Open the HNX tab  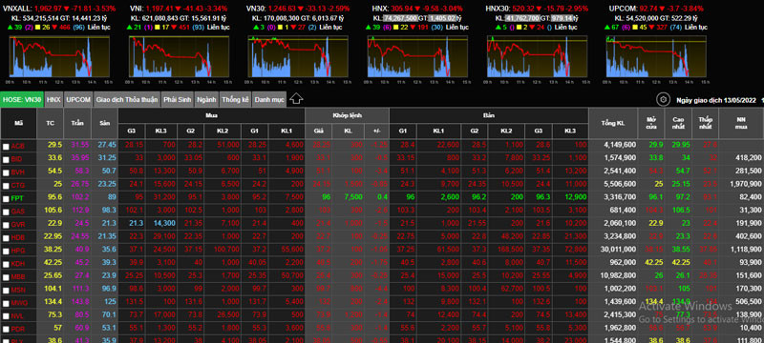click(x=53, y=100)
